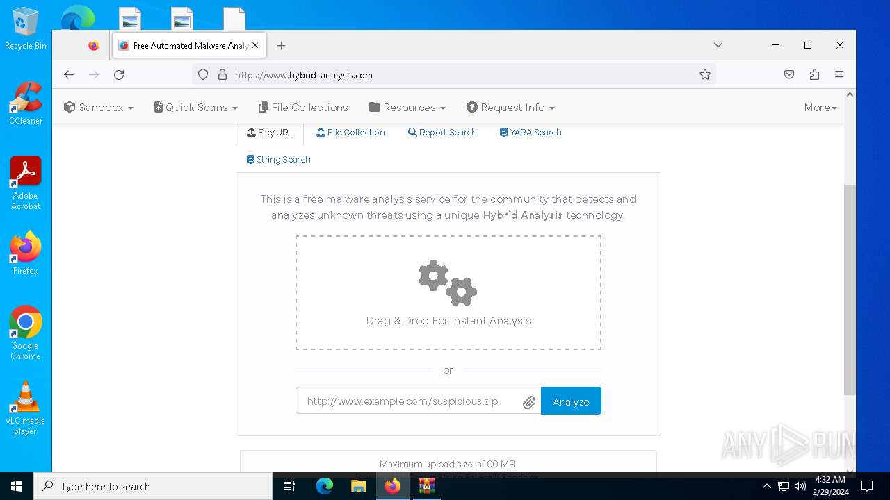Image resolution: width=890 pixels, height=500 pixels.
Task: Switch to Report Search tab
Action: point(442,133)
